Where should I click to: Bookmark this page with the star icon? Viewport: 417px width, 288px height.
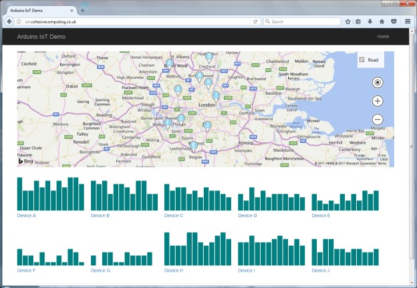pyautogui.click(x=348, y=21)
